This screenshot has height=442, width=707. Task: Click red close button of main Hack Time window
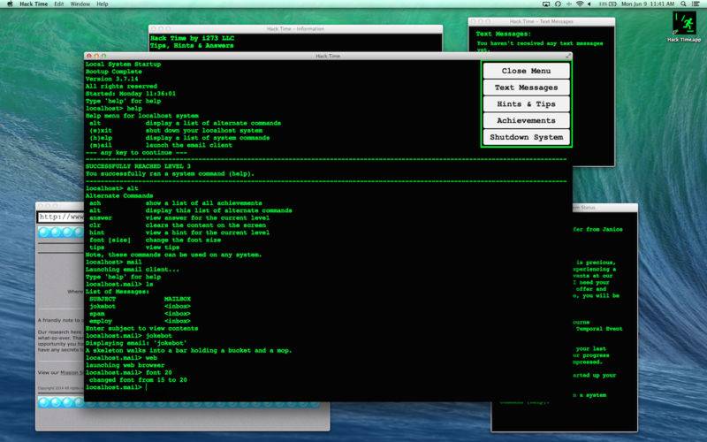(x=89, y=56)
